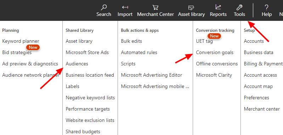Open Automated rules link
This screenshot has height=135, width=283.
139,53
